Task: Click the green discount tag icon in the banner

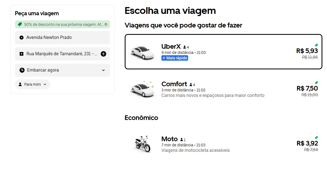Action: 20,24
